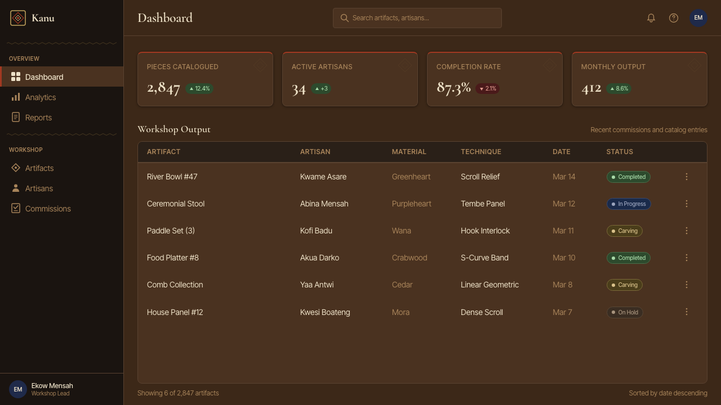
Task: Click the 8.6% increase badge
Action: coord(618,89)
